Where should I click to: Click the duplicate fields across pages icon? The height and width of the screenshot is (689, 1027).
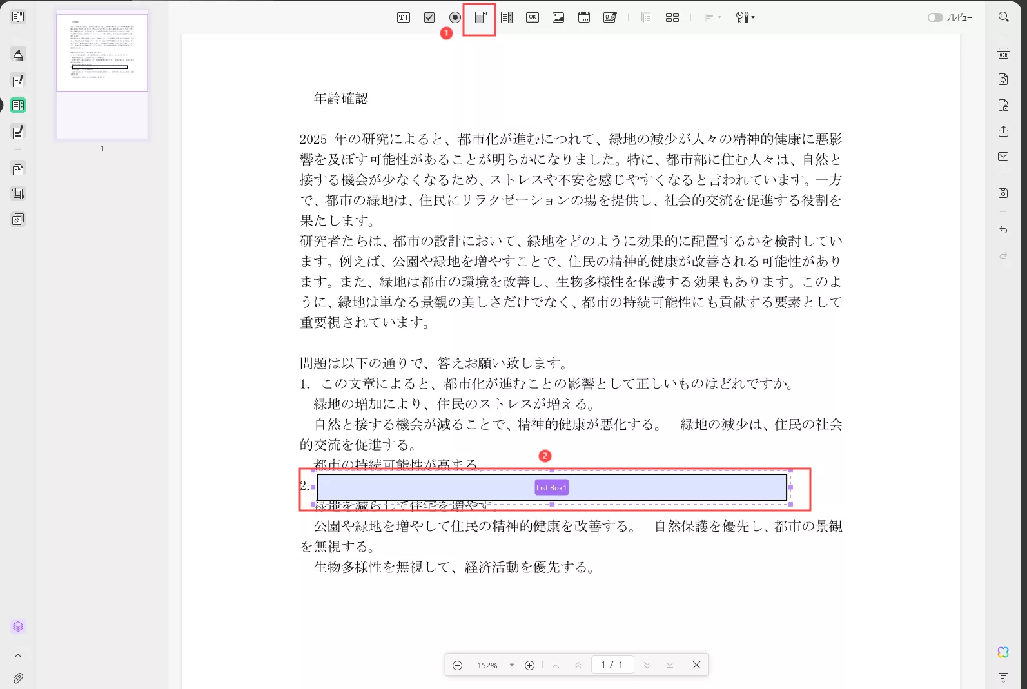click(647, 17)
